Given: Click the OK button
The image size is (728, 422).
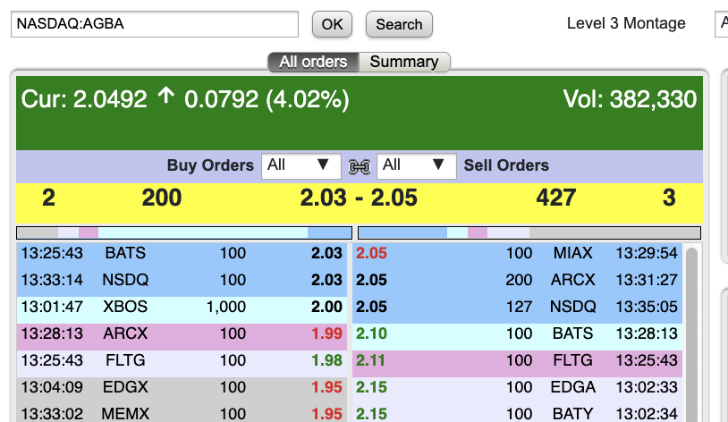Looking at the screenshot, I should coord(332,24).
